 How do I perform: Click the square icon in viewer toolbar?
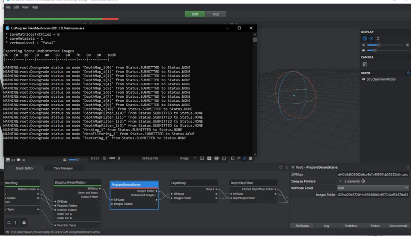point(232,158)
